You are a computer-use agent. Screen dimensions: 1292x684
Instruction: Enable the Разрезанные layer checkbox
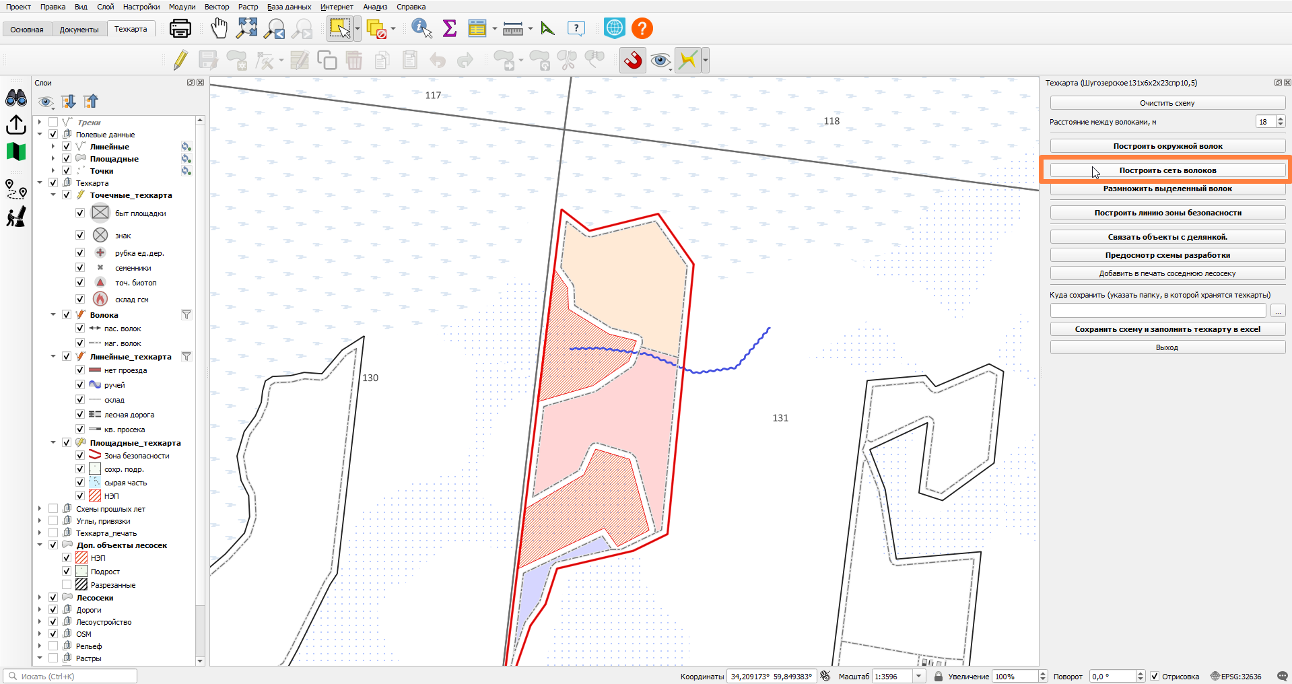pyautogui.click(x=67, y=584)
